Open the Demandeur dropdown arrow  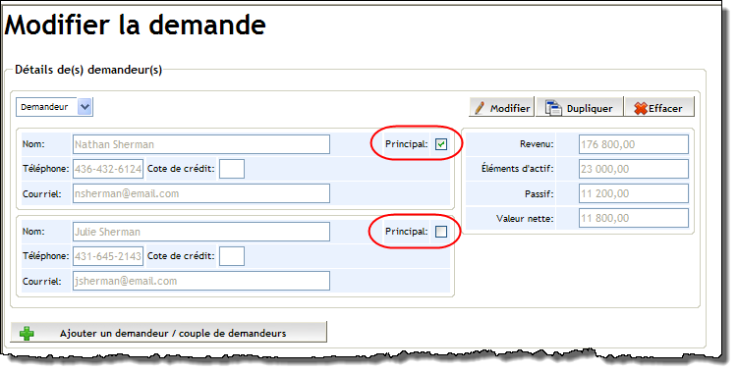point(85,107)
